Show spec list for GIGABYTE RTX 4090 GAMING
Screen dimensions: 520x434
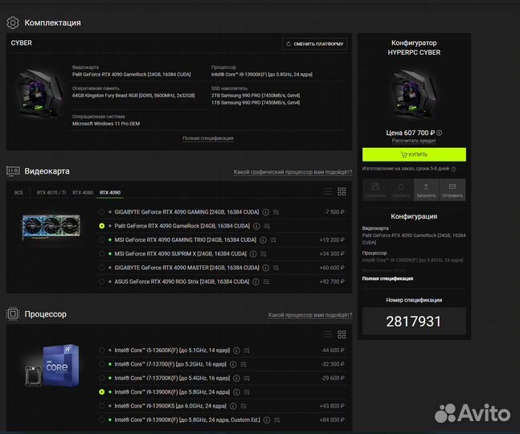coord(276,212)
